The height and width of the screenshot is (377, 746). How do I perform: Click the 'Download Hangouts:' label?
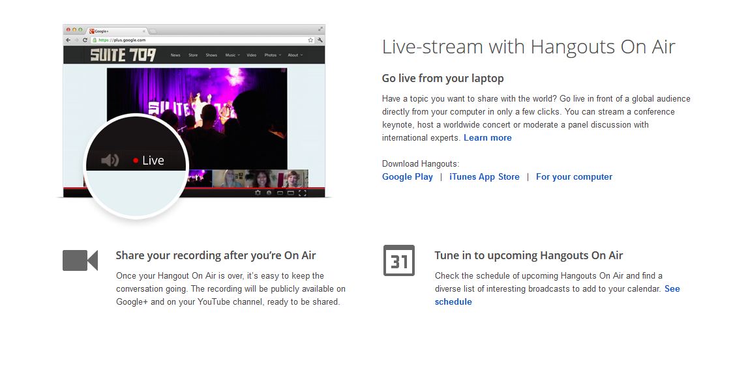pyautogui.click(x=421, y=164)
